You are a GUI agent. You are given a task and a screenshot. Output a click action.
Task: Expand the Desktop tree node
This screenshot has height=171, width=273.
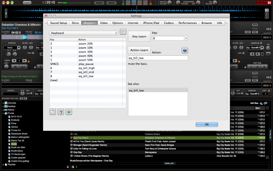click(3, 106)
